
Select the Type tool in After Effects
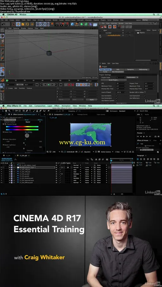tap(30, 111)
